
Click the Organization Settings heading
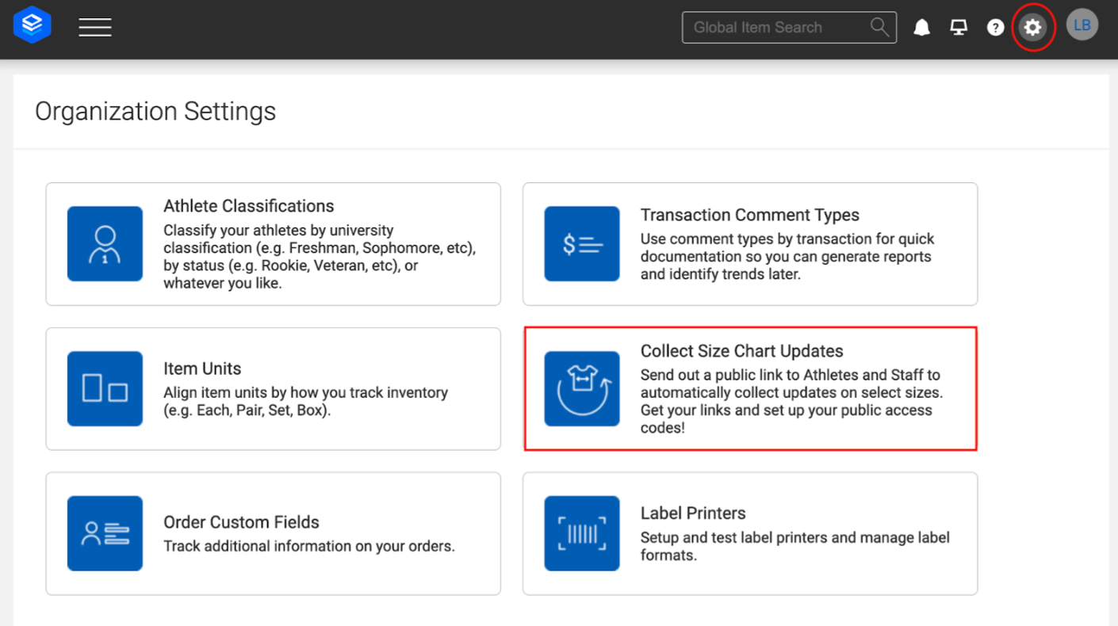coord(155,111)
